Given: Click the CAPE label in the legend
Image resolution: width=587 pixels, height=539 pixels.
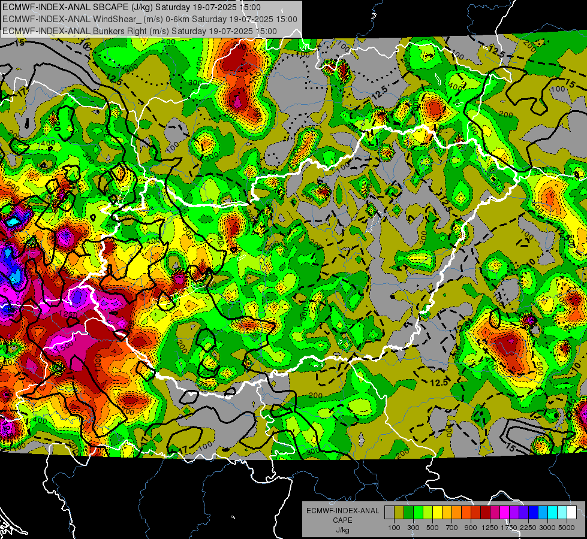Looking at the screenshot, I should click(342, 520).
